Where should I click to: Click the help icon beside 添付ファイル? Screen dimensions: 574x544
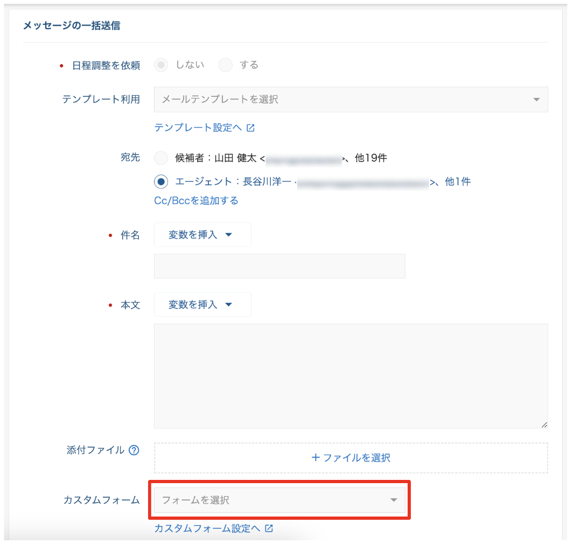[x=134, y=450]
